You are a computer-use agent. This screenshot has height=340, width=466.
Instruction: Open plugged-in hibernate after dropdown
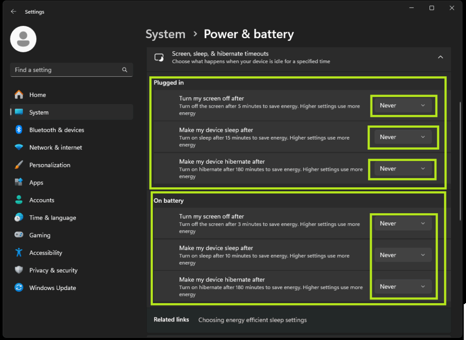(x=403, y=168)
